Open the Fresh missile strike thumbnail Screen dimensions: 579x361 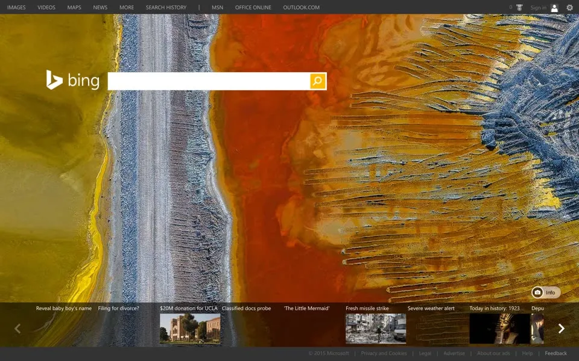pyautogui.click(x=376, y=329)
